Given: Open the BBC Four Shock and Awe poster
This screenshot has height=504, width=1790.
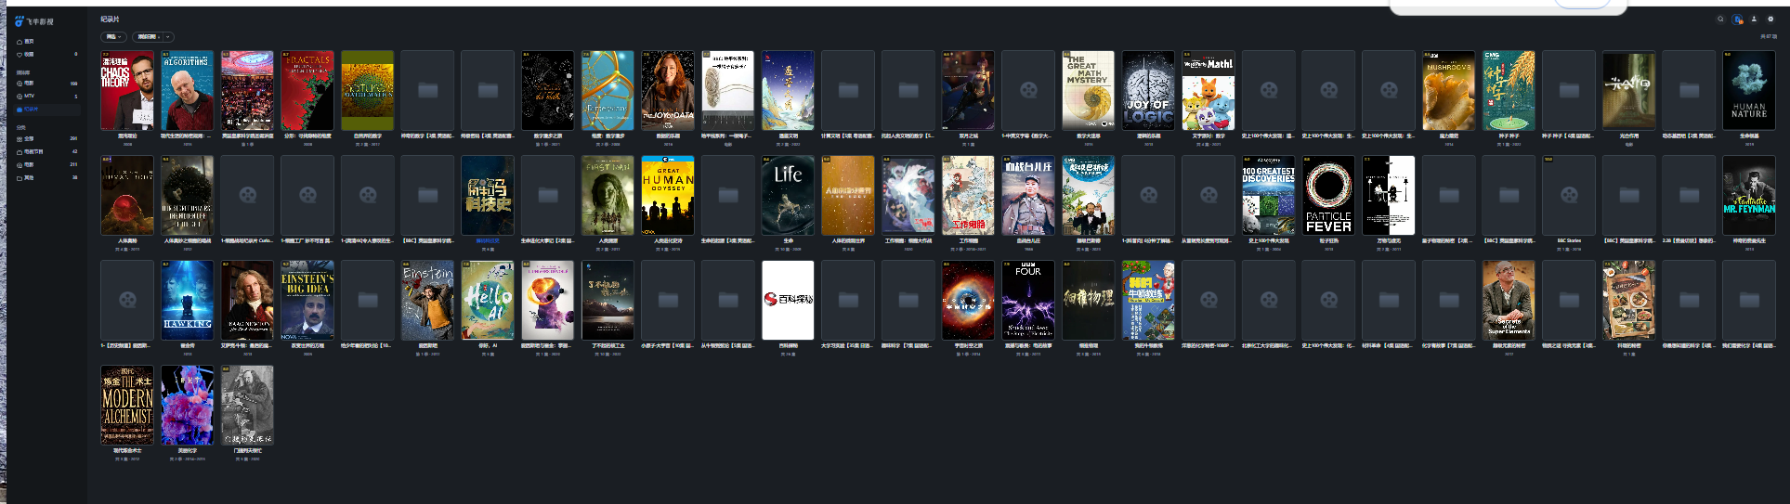Looking at the screenshot, I should [x=1028, y=300].
